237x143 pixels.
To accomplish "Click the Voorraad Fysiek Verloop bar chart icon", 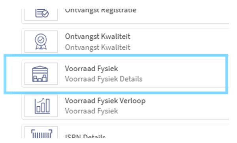I will point(42,106).
